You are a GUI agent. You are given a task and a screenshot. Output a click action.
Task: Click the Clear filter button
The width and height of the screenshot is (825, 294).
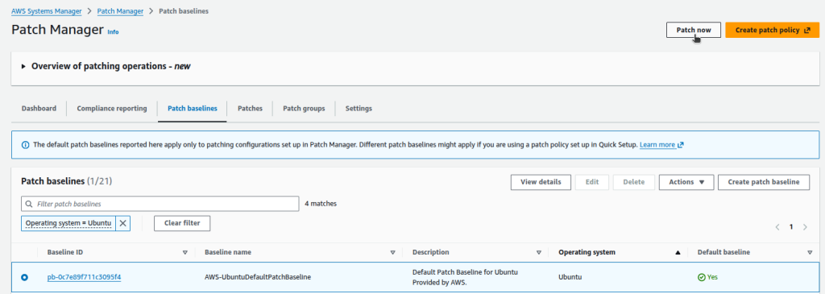point(182,223)
